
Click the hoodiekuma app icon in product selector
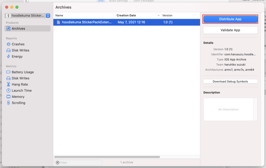(x=8, y=16)
